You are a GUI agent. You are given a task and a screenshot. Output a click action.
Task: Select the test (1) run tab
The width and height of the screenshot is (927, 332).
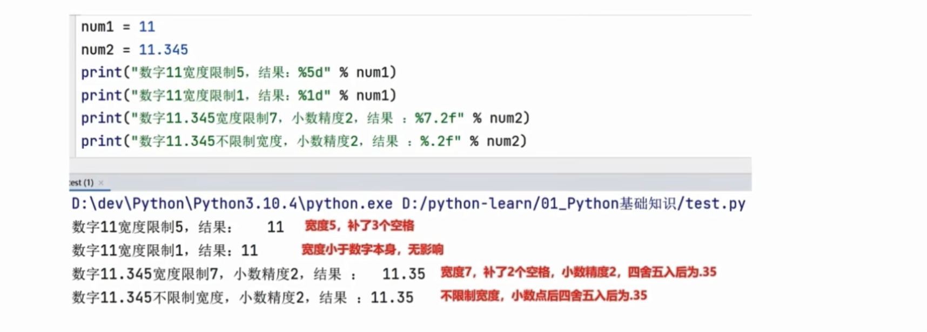[x=82, y=183]
